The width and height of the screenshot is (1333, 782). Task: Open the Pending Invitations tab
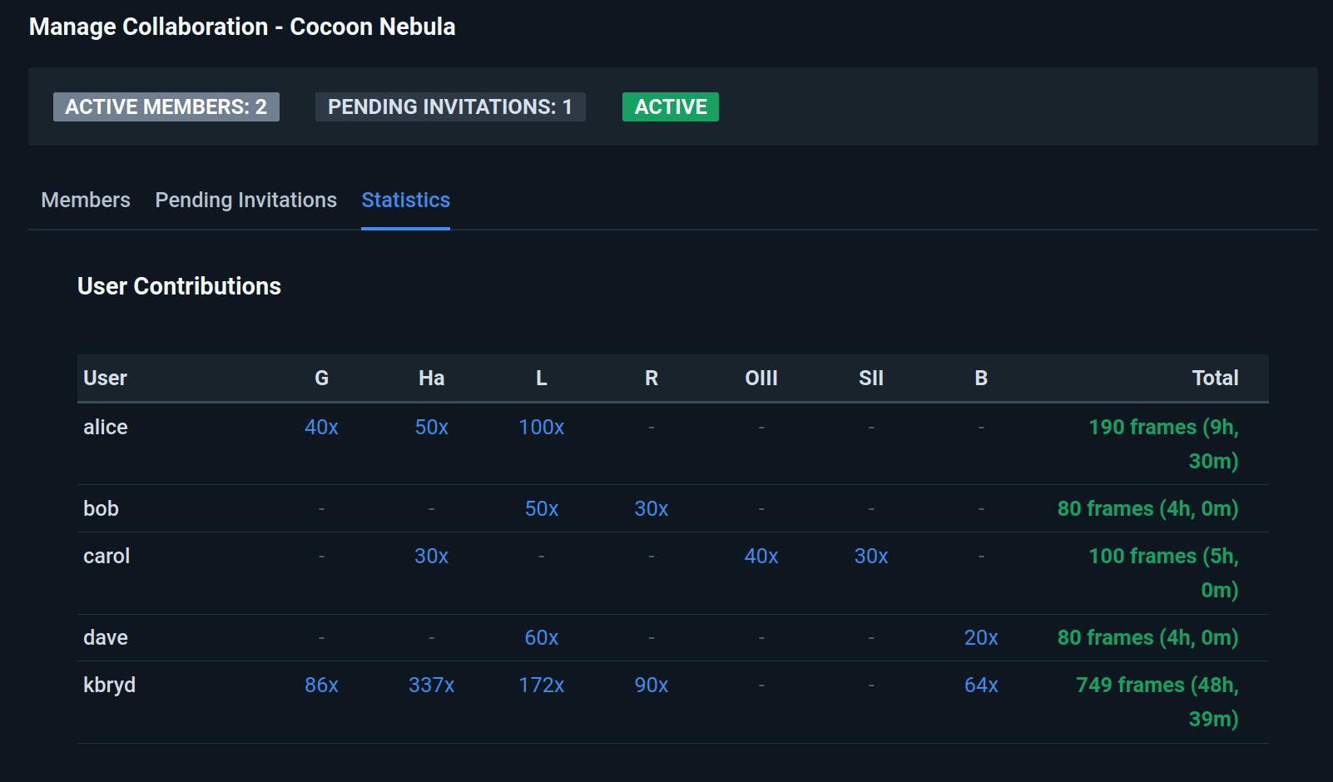(x=245, y=200)
